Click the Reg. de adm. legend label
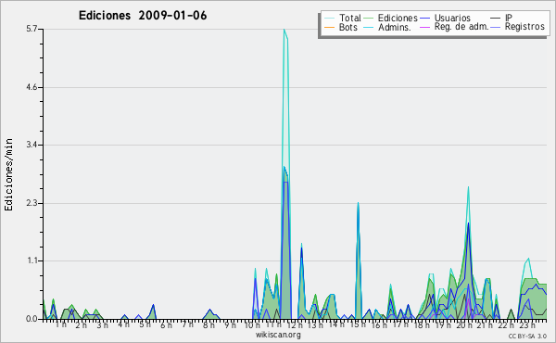This screenshot has height=343, width=556. (x=461, y=27)
